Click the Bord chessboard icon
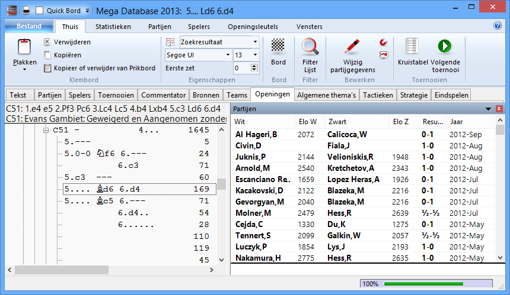Image resolution: width=510 pixels, height=295 pixels. (x=278, y=46)
